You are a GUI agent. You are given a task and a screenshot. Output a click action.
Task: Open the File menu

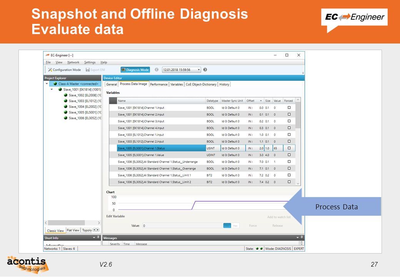point(48,62)
